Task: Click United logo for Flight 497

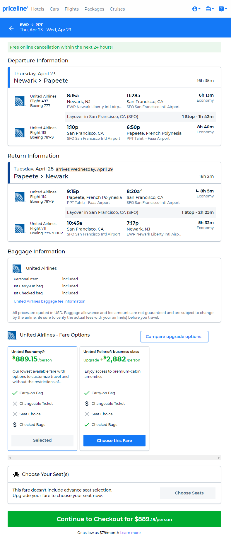Action: coord(20,101)
